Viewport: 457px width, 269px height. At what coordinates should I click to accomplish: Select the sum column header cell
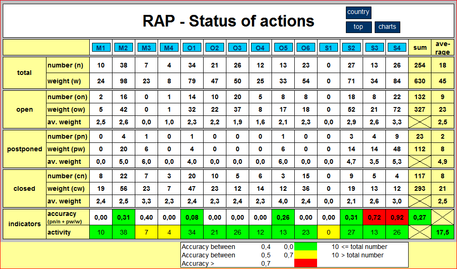(x=419, y=47)
